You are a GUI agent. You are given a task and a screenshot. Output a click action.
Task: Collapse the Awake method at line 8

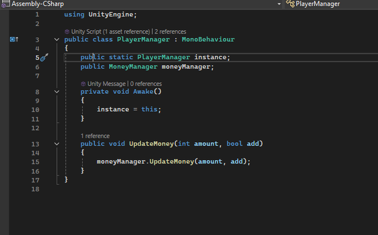[57, 92]
